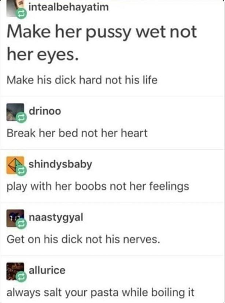This screenshot has width=225, height=303.
Task: Visit the intealbehayatim username link
Action: point(69,7)
